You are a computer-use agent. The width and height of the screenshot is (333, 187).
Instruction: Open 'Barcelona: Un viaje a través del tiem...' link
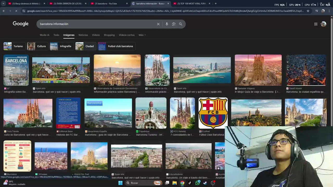coord(187,178)
